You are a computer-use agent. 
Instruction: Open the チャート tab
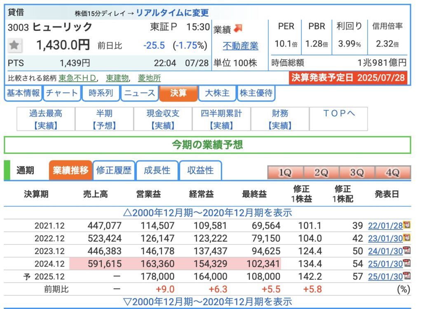point(62,93)
